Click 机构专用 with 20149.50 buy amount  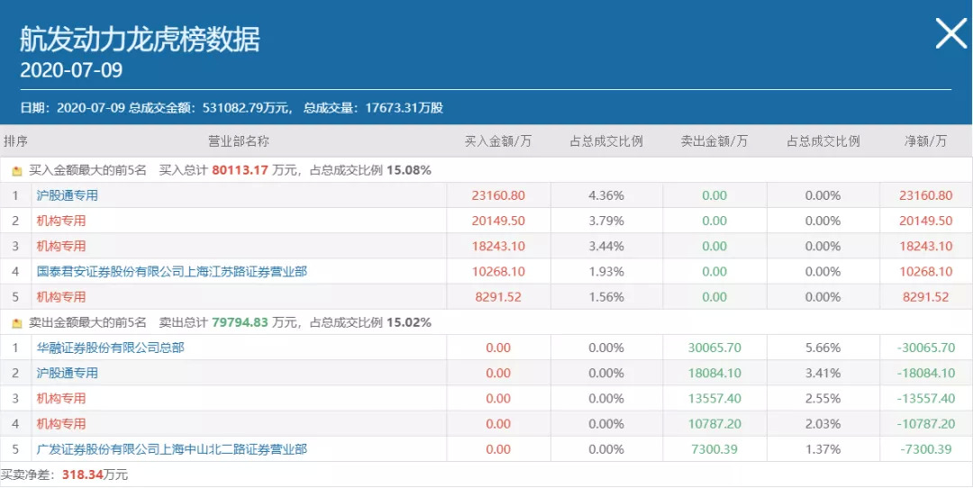pos(61,221)
